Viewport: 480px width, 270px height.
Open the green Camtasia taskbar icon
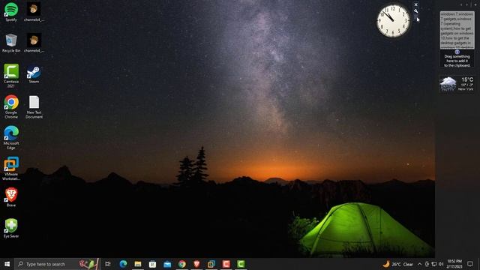pyautogui.click(x=241, y=264)
